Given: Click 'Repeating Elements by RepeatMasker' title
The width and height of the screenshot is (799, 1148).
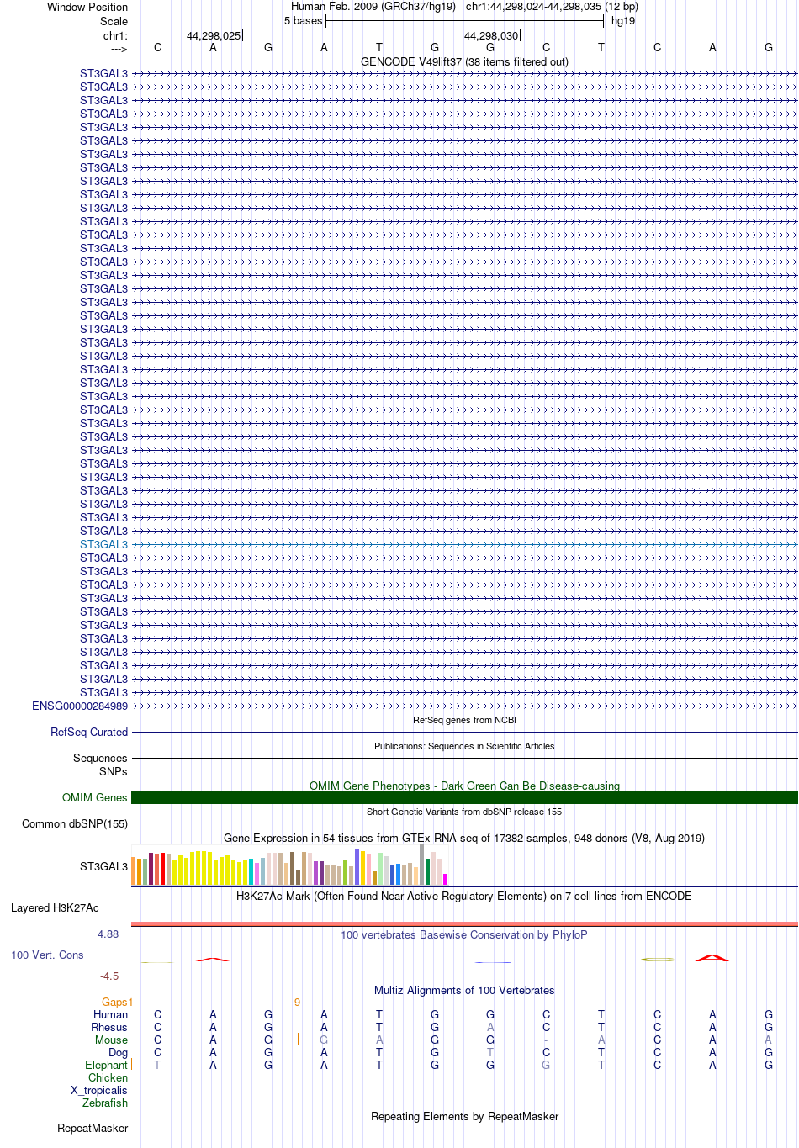Looking at the screenshot, I should click(464, 1116).
